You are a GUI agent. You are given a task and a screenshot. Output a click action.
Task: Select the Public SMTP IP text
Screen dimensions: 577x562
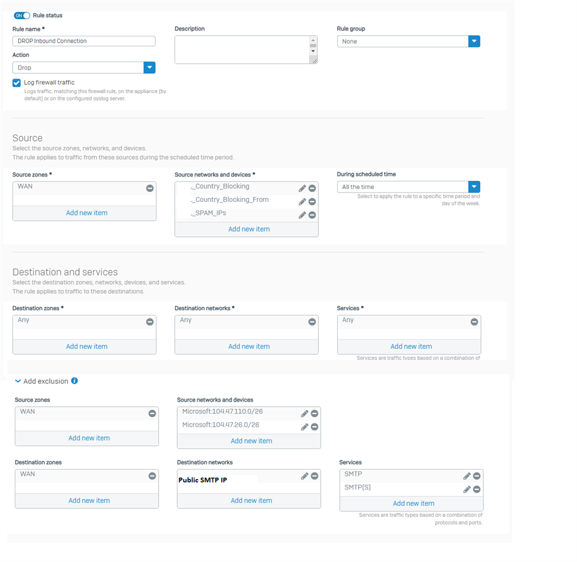(x=202, y=480)
